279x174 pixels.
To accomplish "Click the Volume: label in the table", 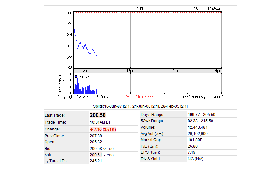I will [x=148, y=127].
